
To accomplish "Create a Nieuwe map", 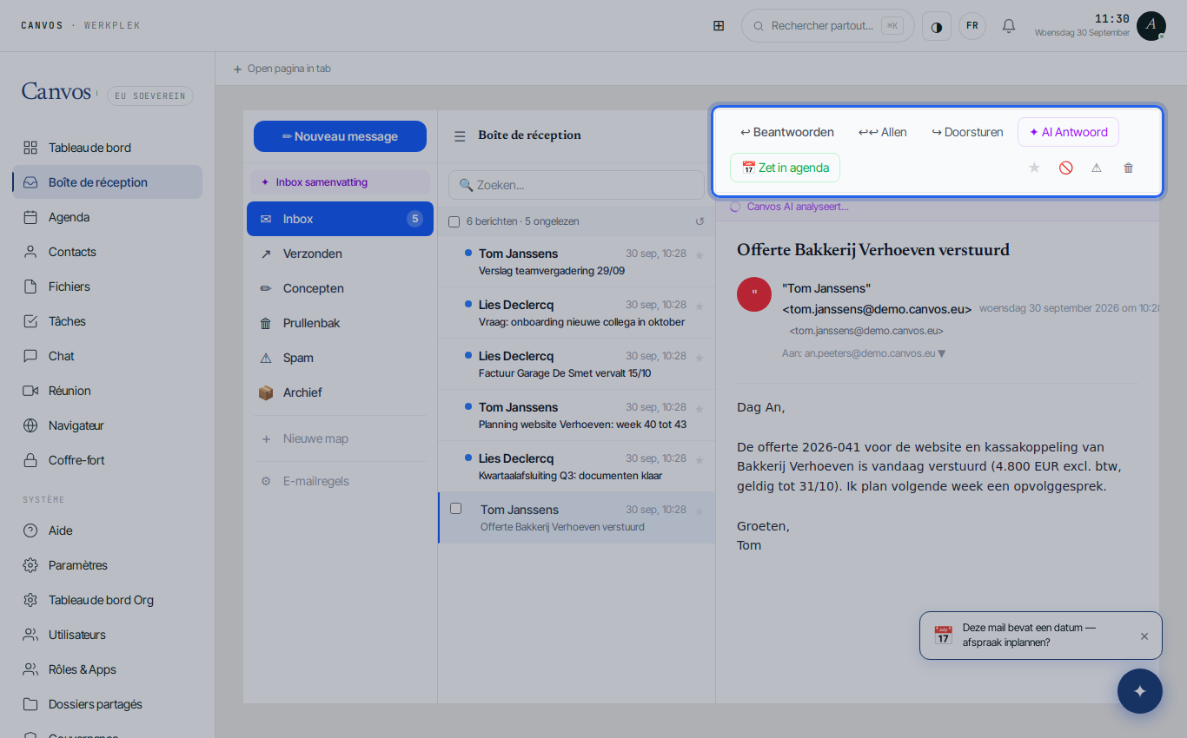I will coord(340,438).
